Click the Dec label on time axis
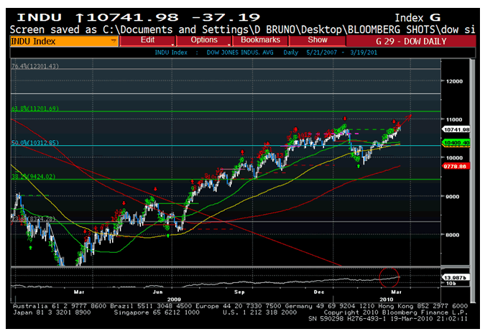 tap(319, 292)
